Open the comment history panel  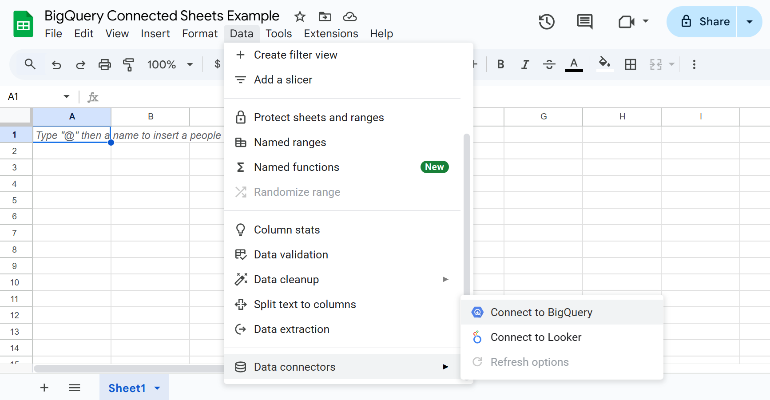584,21
